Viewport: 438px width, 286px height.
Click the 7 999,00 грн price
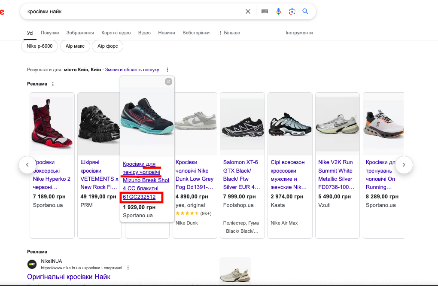pyautogui.click(x=239, y=197)
